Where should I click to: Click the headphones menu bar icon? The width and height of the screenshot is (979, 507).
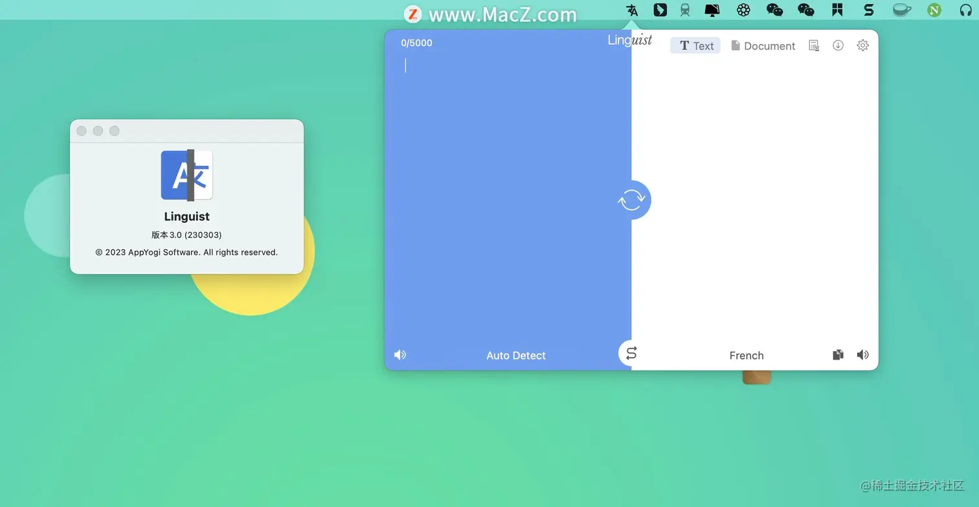[x=965, y=10]
